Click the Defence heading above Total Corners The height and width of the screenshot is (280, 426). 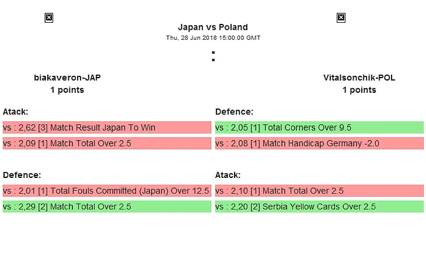(234, 111)
